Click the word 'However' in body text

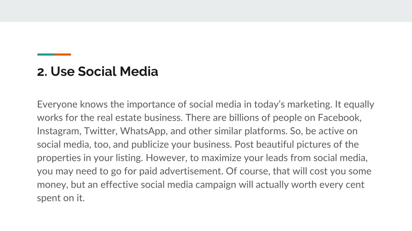[x=166, y=158]
